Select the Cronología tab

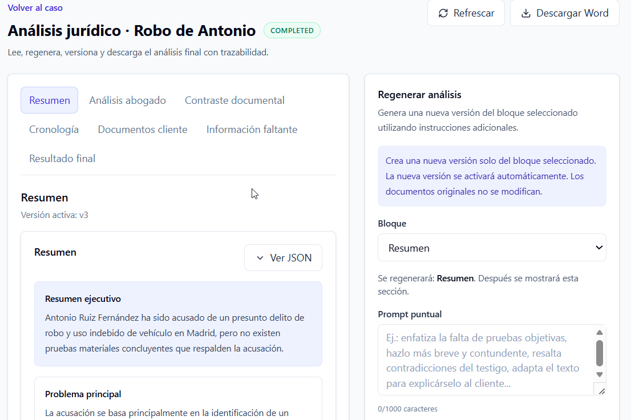54,130
